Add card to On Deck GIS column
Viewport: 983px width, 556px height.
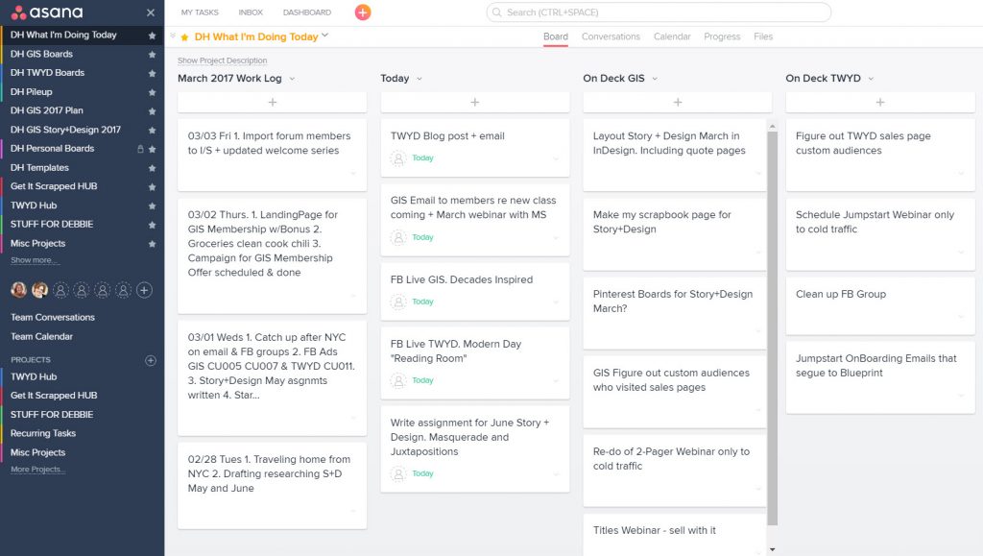[x=678, y=102]
